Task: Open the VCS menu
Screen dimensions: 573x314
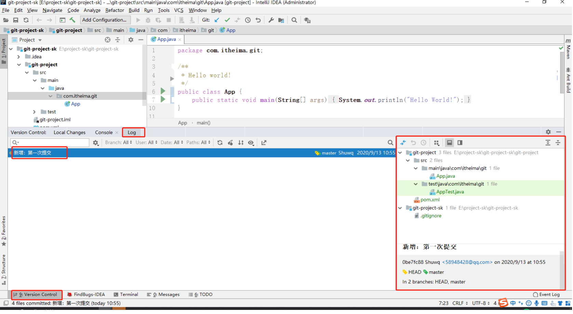Action: pos(179,10)
